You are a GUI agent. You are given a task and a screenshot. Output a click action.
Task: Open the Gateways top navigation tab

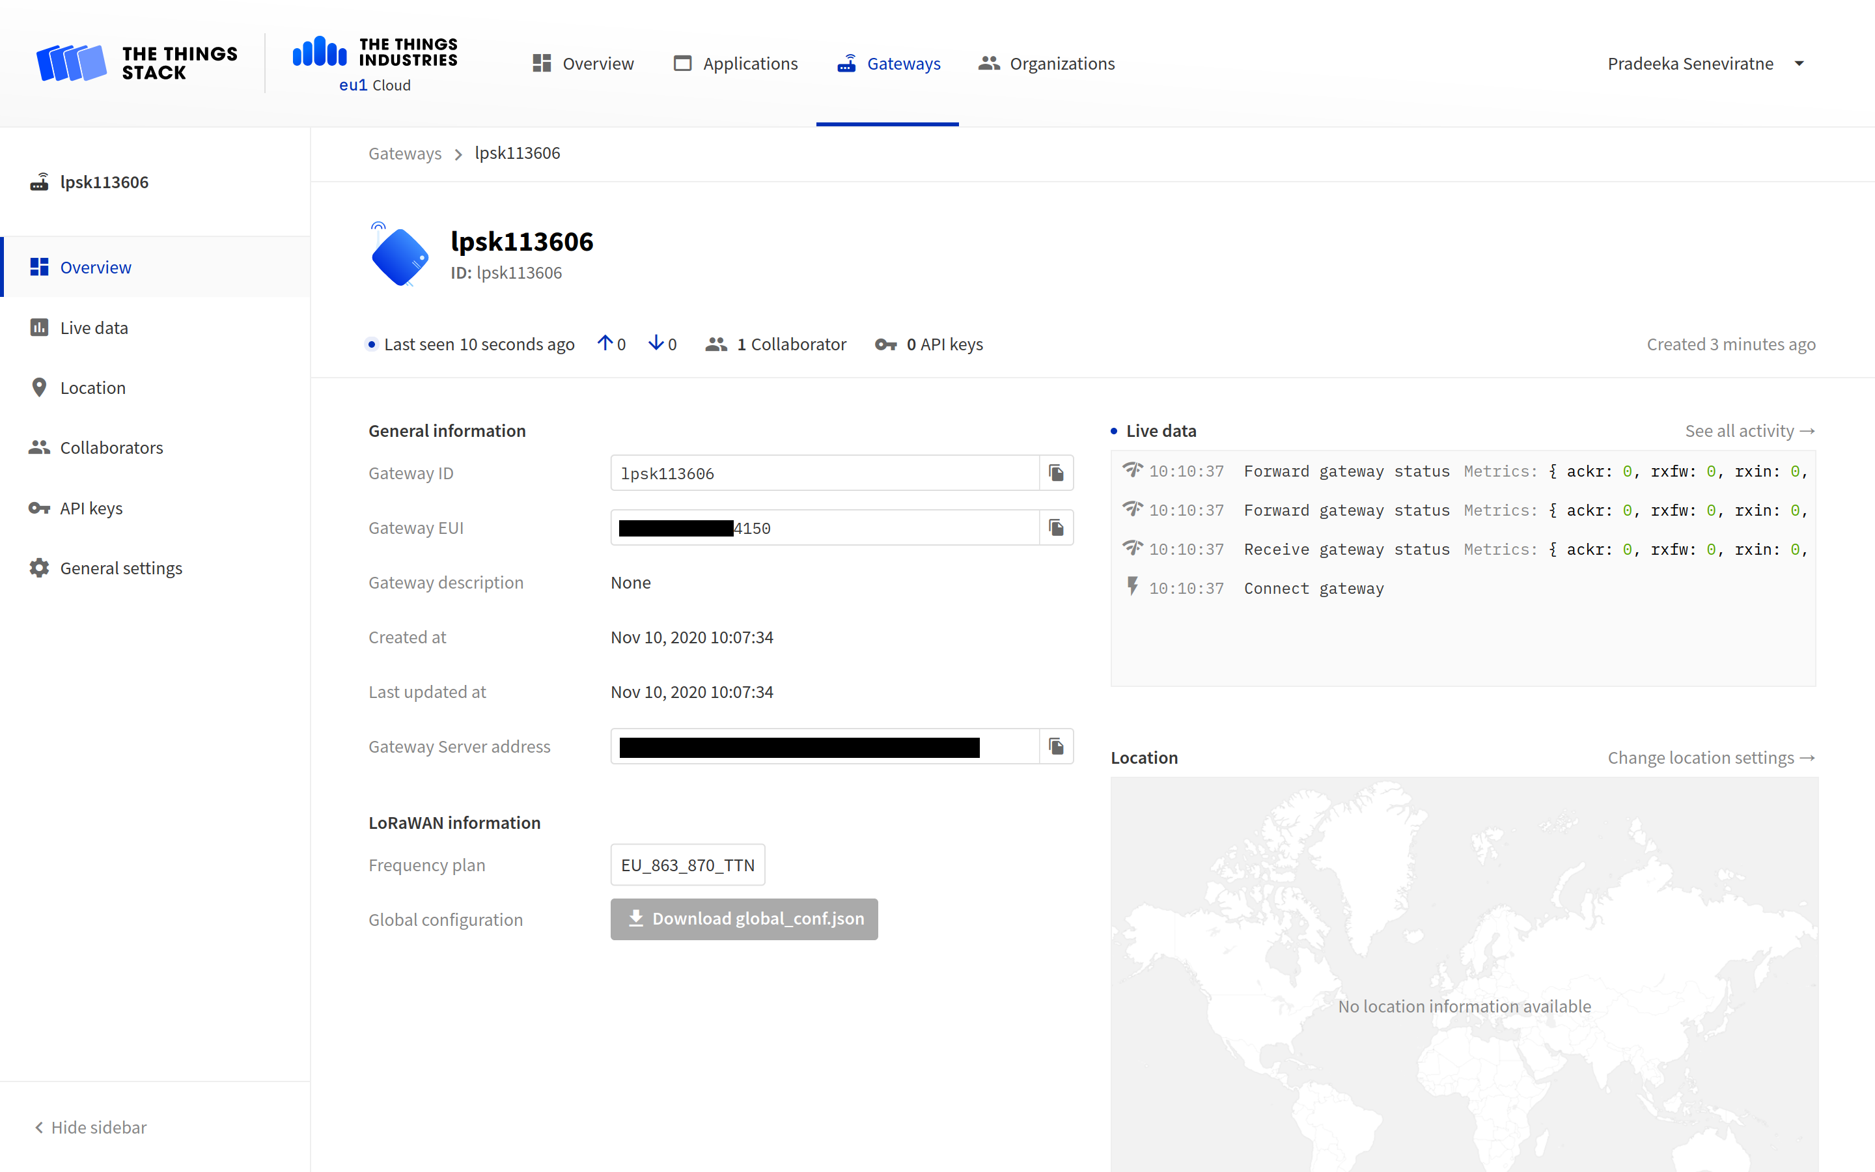(x=888, y=64)
